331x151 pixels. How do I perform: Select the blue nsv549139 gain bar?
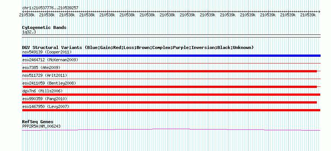(x=171, y=56)
